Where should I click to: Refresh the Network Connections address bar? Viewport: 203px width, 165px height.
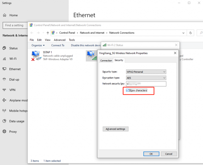(190, 33)
